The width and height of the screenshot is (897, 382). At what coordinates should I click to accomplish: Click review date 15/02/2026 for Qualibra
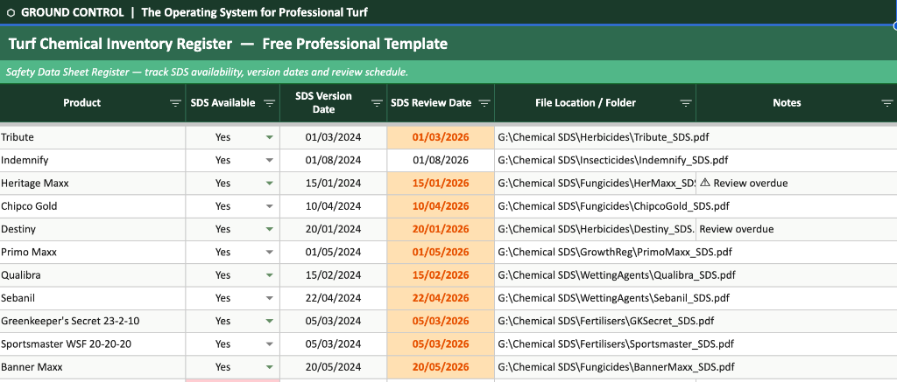tap(441, 275)
